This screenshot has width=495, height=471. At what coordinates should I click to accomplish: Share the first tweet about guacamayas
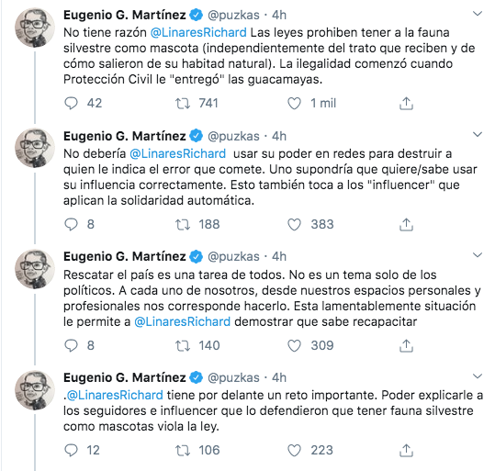pyautogui.click(x=406, y=103)
